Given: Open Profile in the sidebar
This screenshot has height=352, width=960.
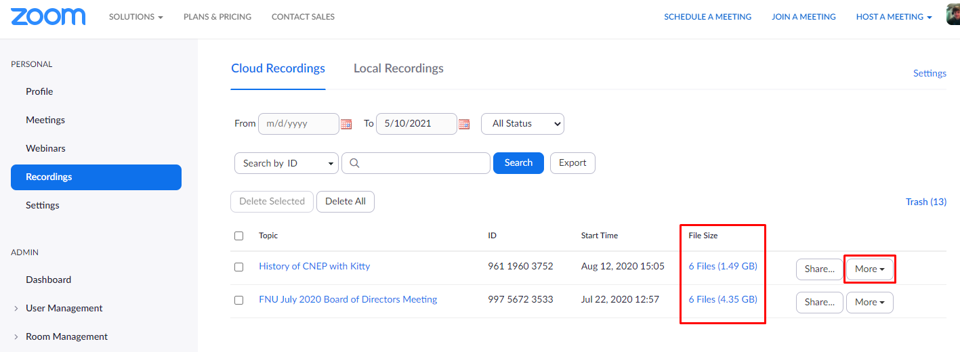Looking at the screenshot, I should (x=39, y=91).
